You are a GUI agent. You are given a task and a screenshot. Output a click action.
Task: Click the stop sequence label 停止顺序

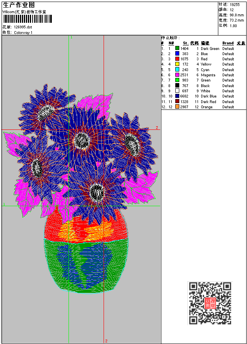tap(171, 38)
